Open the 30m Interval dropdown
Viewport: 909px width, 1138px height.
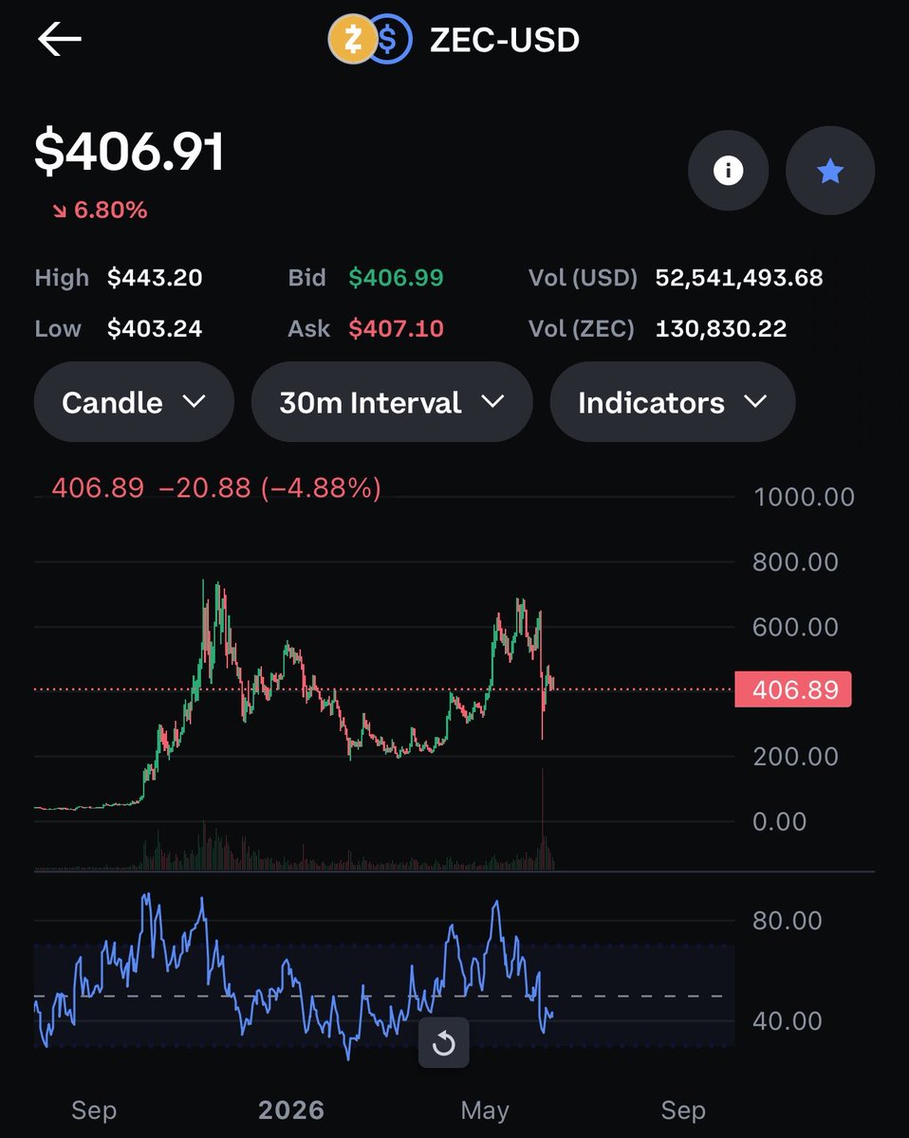[392, 402]
